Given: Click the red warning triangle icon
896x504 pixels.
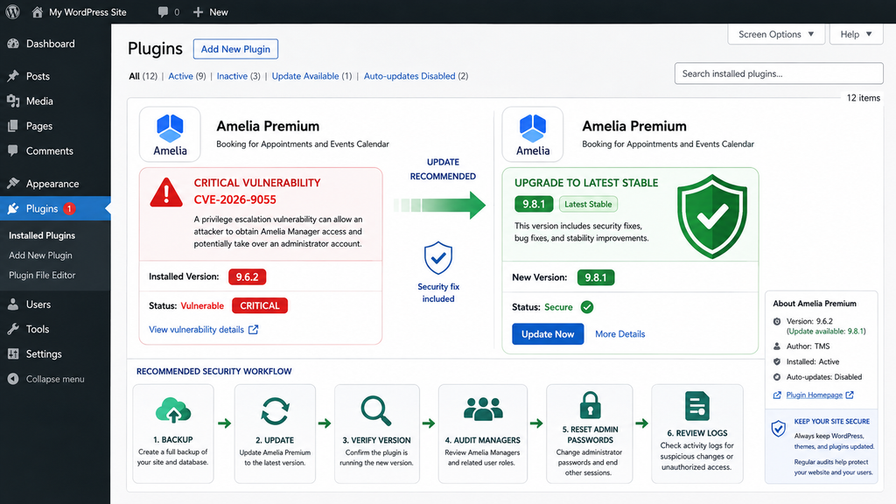Looking at the screenshot, I should click(166, 192).
